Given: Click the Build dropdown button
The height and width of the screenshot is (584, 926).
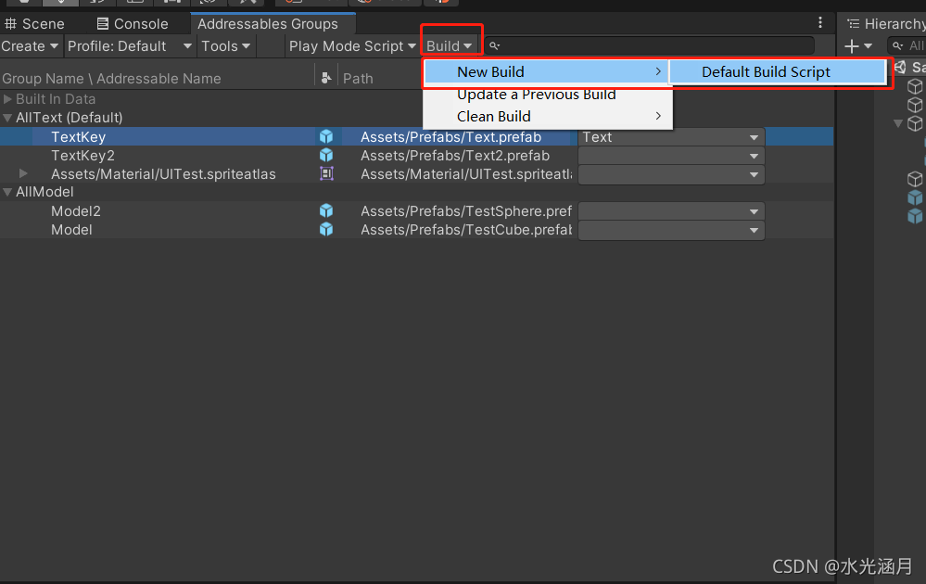Looking at the screenshot, I should [x=450, y=46].
